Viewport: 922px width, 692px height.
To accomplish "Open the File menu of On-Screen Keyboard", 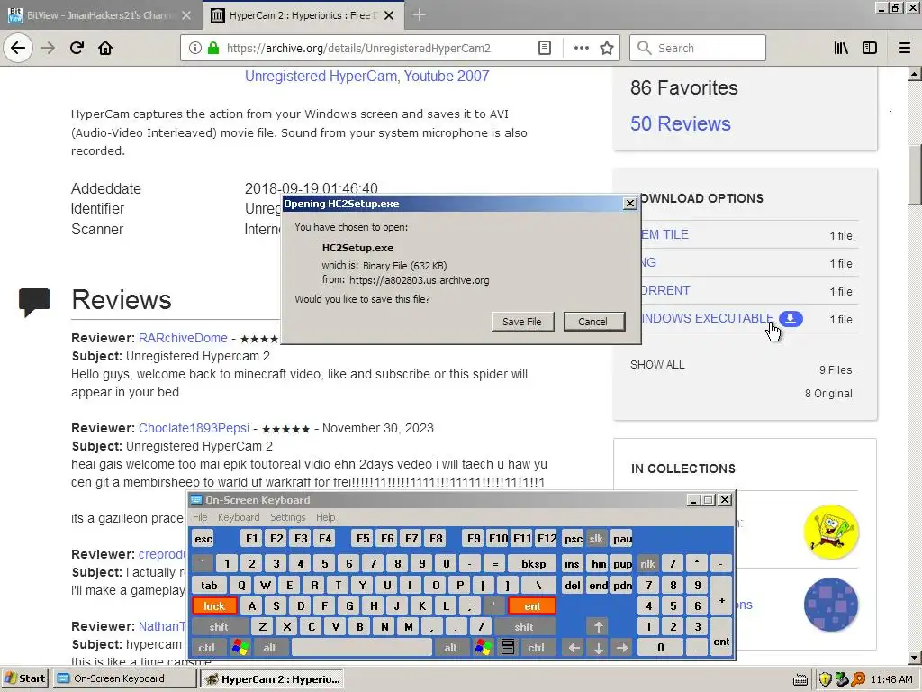I will click(x=200, y=516).
